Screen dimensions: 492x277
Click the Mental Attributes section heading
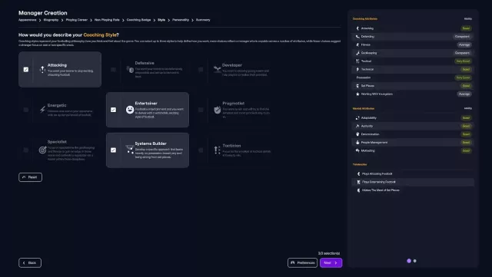pyautogui.click(x=364, y=108)
